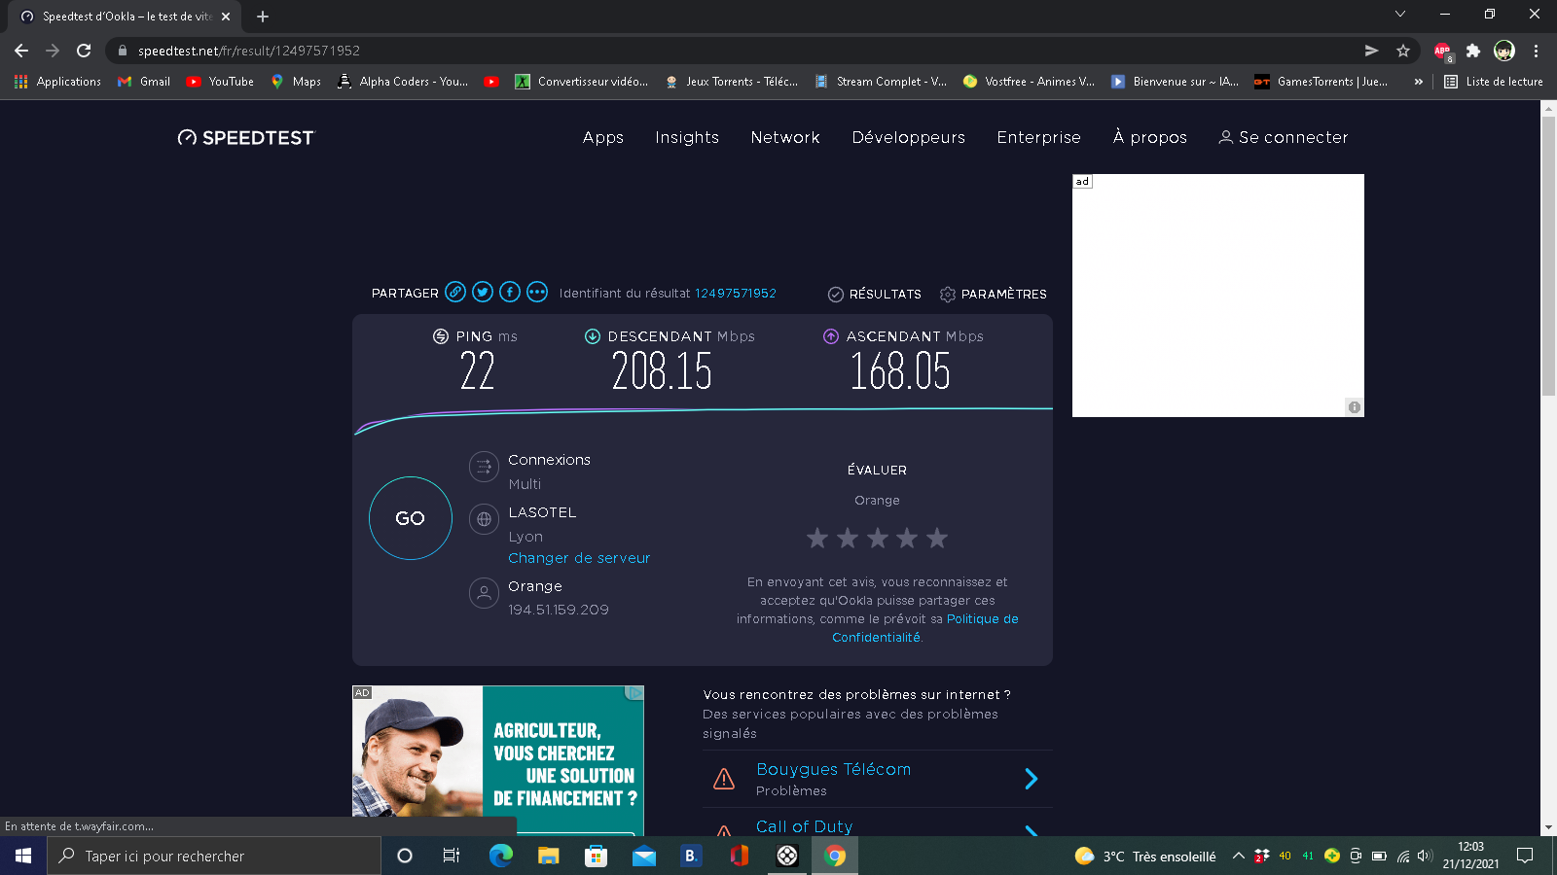Click the volume speaker tray icon
1557x875 pixels.
[1425, 856]
